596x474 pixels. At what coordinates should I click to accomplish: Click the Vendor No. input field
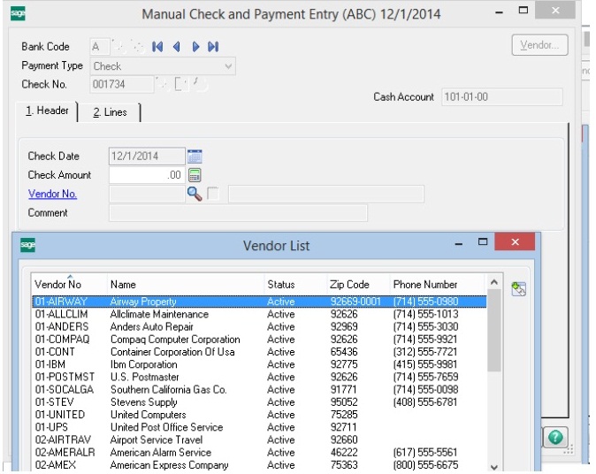pos(147,194)
